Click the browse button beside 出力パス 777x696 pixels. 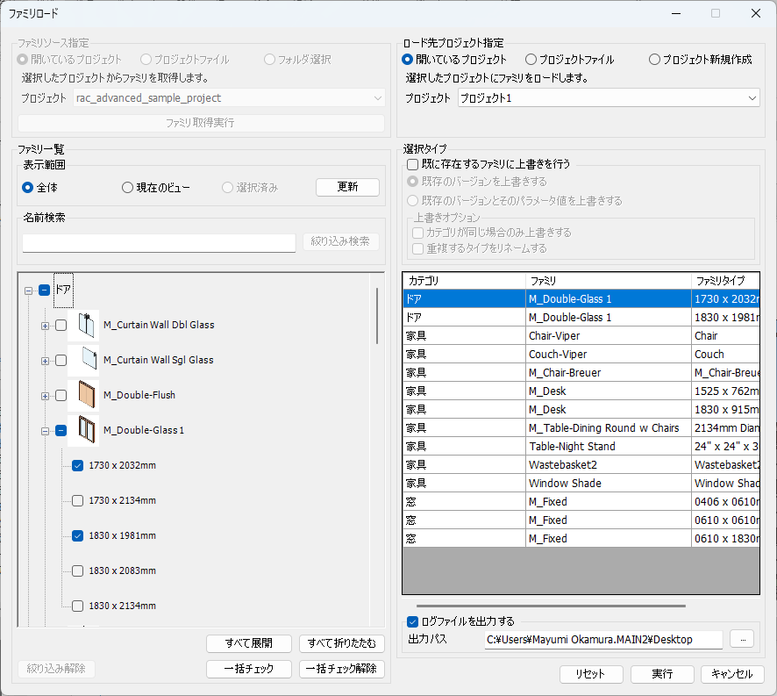[742, 640]
